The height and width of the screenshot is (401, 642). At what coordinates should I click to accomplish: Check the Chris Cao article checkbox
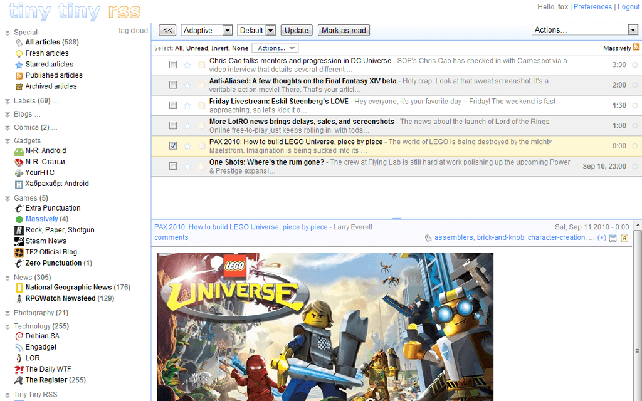pyautogui.click(x=173, y=65)
